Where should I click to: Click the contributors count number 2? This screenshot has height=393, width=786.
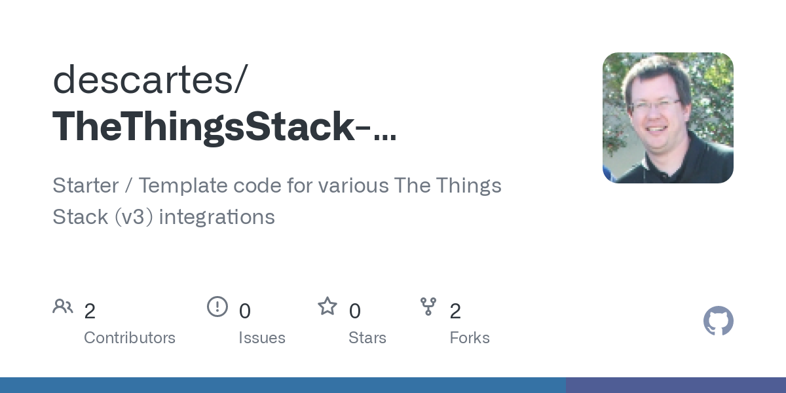pyautogui.click(x=90, y=311)
